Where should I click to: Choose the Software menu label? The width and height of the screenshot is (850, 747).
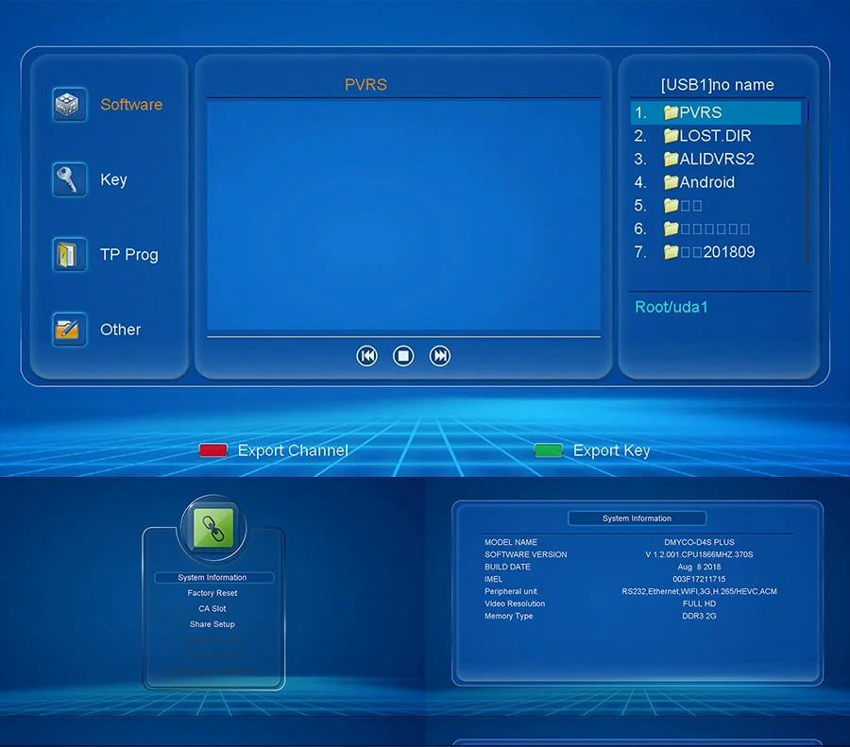click(x=131, y=104)
